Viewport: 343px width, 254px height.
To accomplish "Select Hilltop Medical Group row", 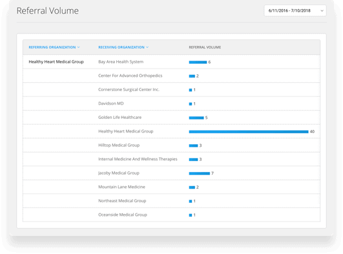I will pos(171,145).
